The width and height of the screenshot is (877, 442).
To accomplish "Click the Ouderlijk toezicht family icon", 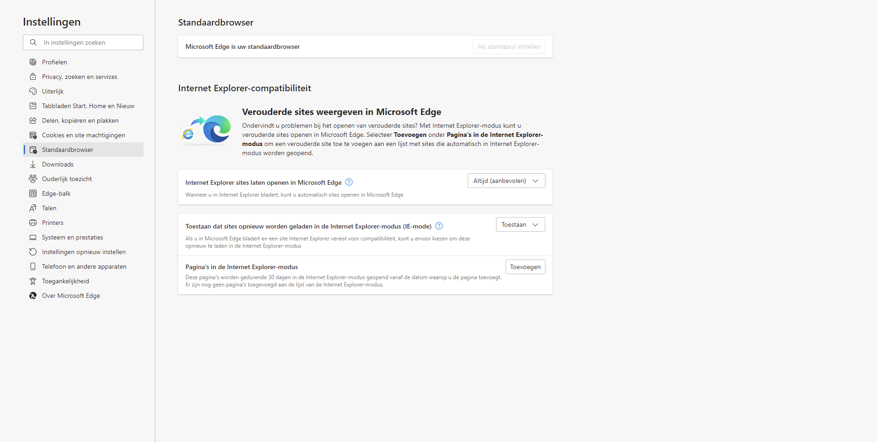I will click(x=33, y=179).
